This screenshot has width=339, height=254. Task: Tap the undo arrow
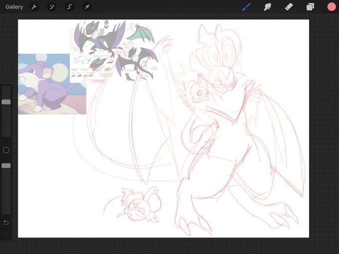[x=6, y=223]
